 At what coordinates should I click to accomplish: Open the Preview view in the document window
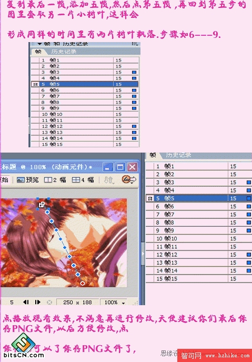(28, 179)
